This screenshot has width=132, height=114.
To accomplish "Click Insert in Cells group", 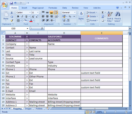I will coord(92,12).
